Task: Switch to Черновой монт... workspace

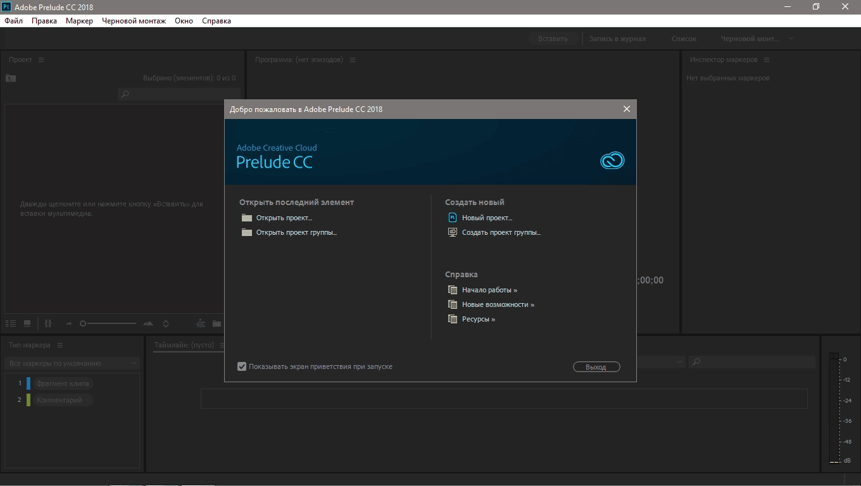Action: coord(750,39)
